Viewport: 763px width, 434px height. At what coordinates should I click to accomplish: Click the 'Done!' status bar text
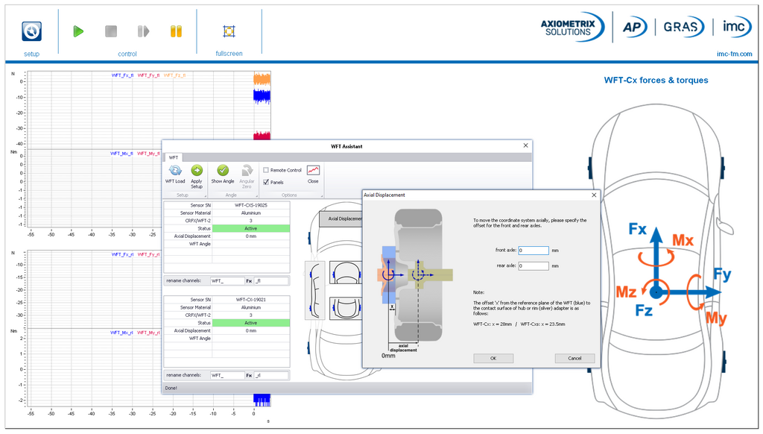click(x=171, y=389)
